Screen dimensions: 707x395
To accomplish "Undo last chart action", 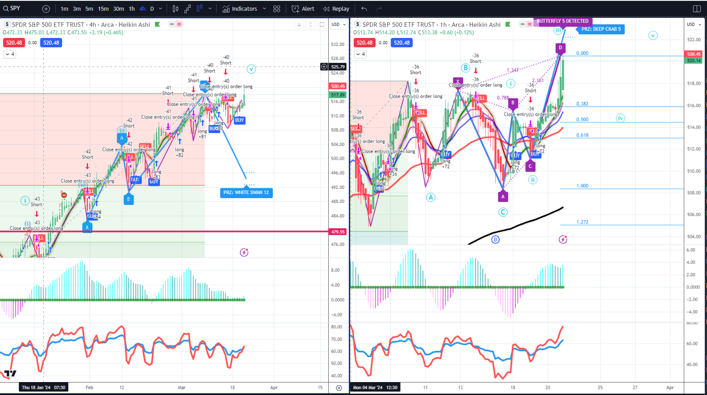I will (x=364, y=8).
